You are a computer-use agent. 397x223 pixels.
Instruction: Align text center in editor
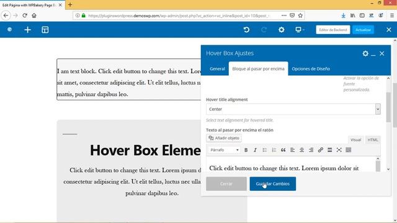click(302, 150)
